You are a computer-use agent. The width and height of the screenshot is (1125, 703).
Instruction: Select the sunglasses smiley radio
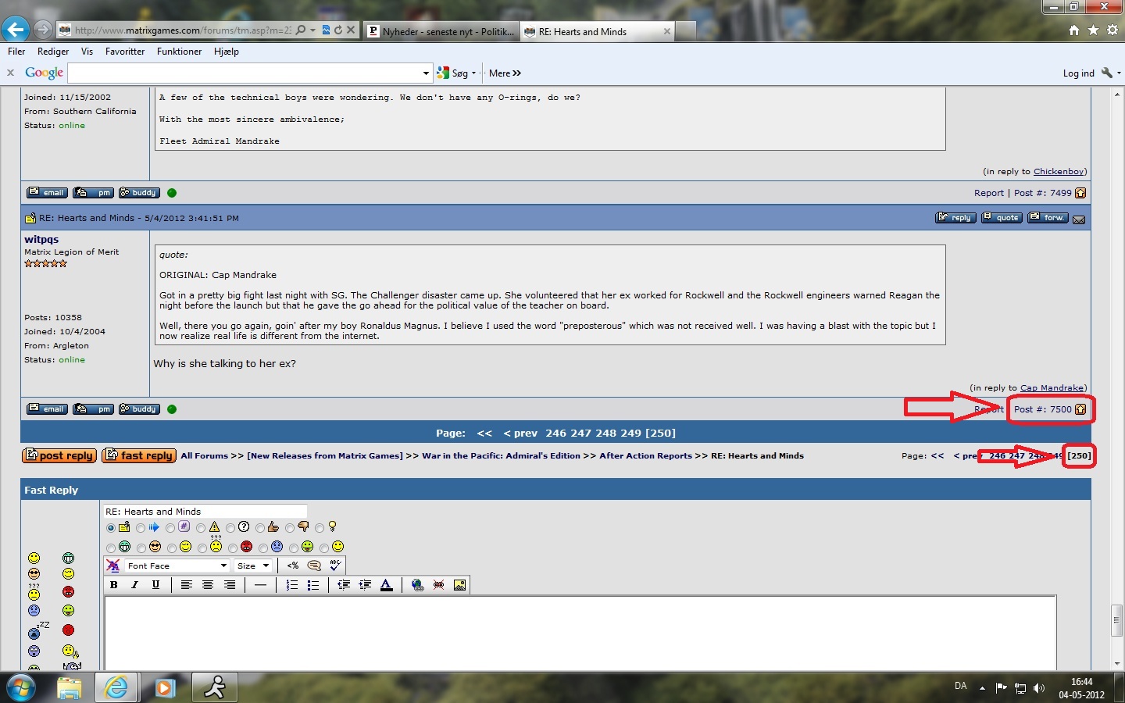pos(141,548)
